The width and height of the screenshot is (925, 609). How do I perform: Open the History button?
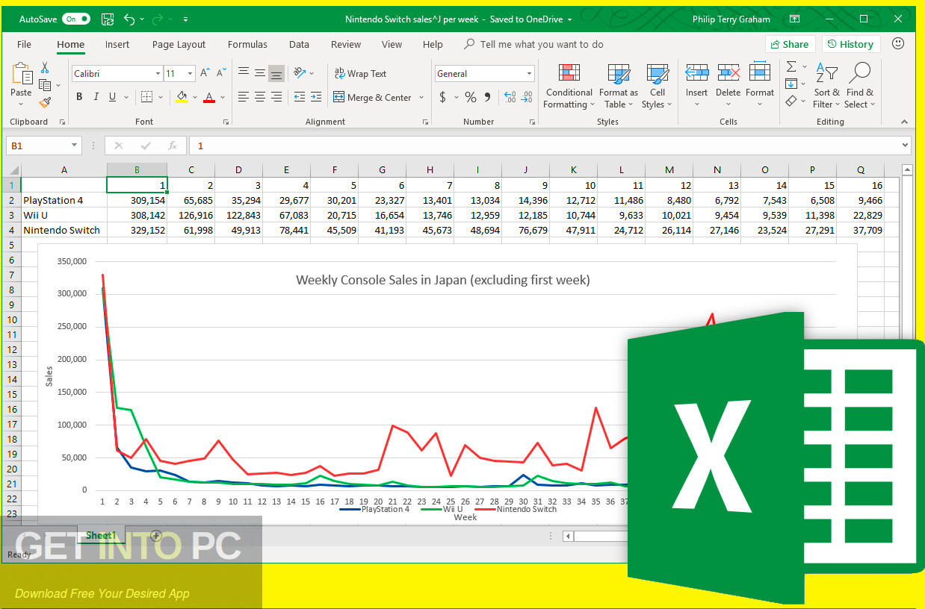850,44
